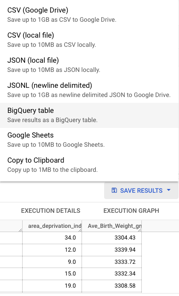The image size is (179, 296).
Task: Select the cell containing 3304.43
Action: click(x=112, y=237)
